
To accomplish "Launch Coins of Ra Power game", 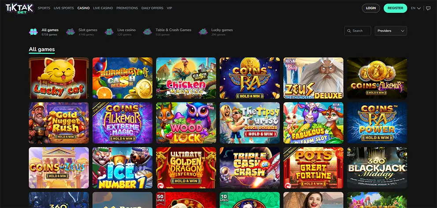I will click(377, 123).
